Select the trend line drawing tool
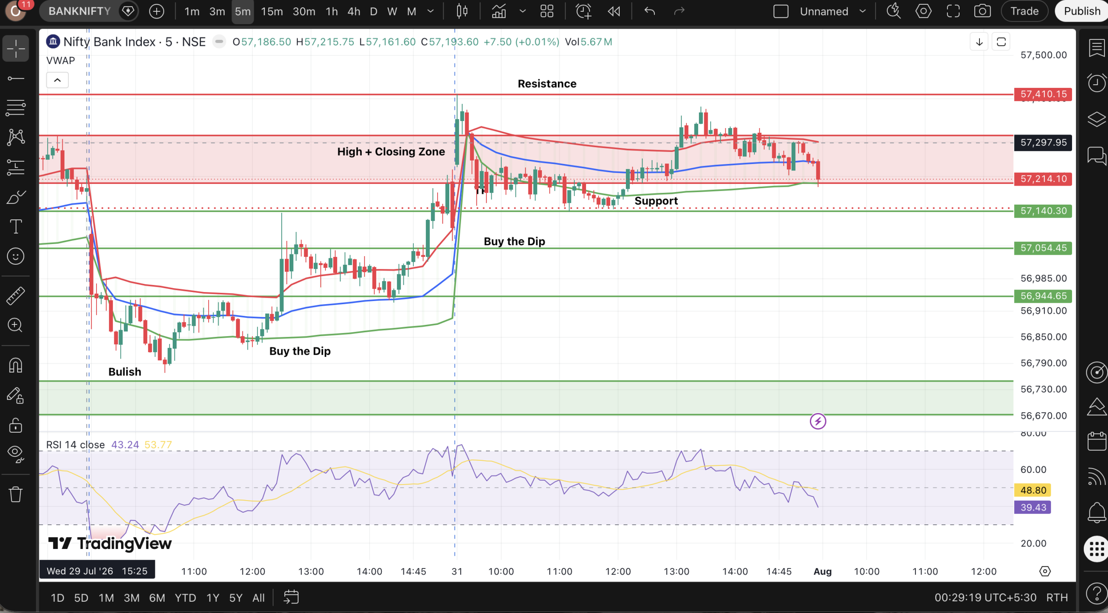 [x=16, y=78]
